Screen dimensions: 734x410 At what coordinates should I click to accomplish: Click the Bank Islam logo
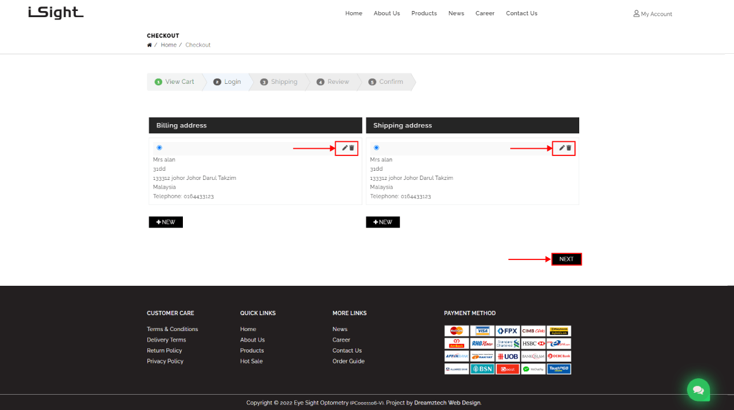(x=533, y=356)
